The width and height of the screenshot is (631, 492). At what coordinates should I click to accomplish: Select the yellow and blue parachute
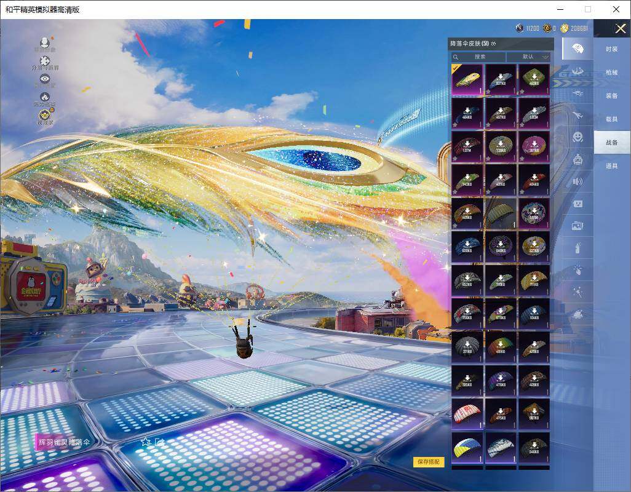467,447
